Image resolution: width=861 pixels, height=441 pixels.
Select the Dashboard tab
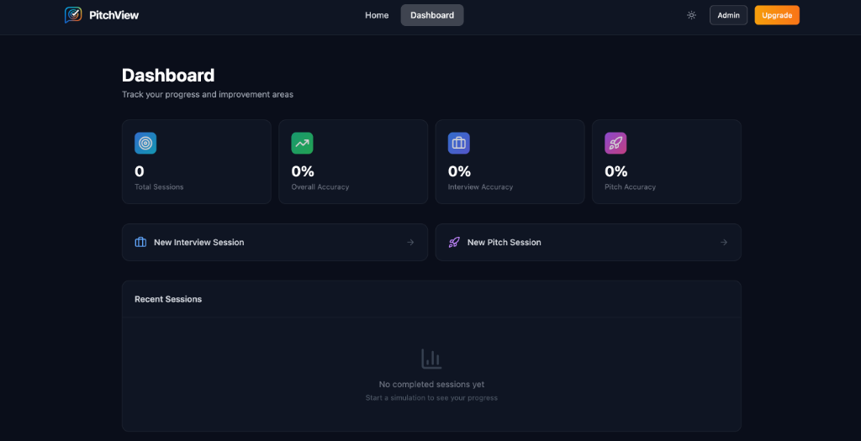[432, 15]
